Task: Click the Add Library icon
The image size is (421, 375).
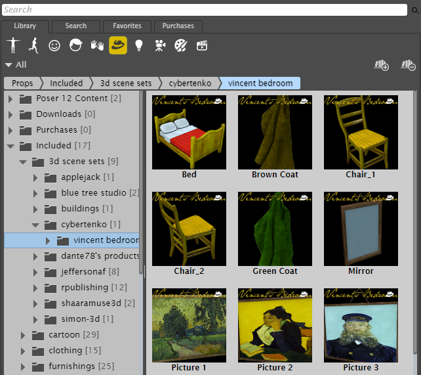Action: coord(381,65)
